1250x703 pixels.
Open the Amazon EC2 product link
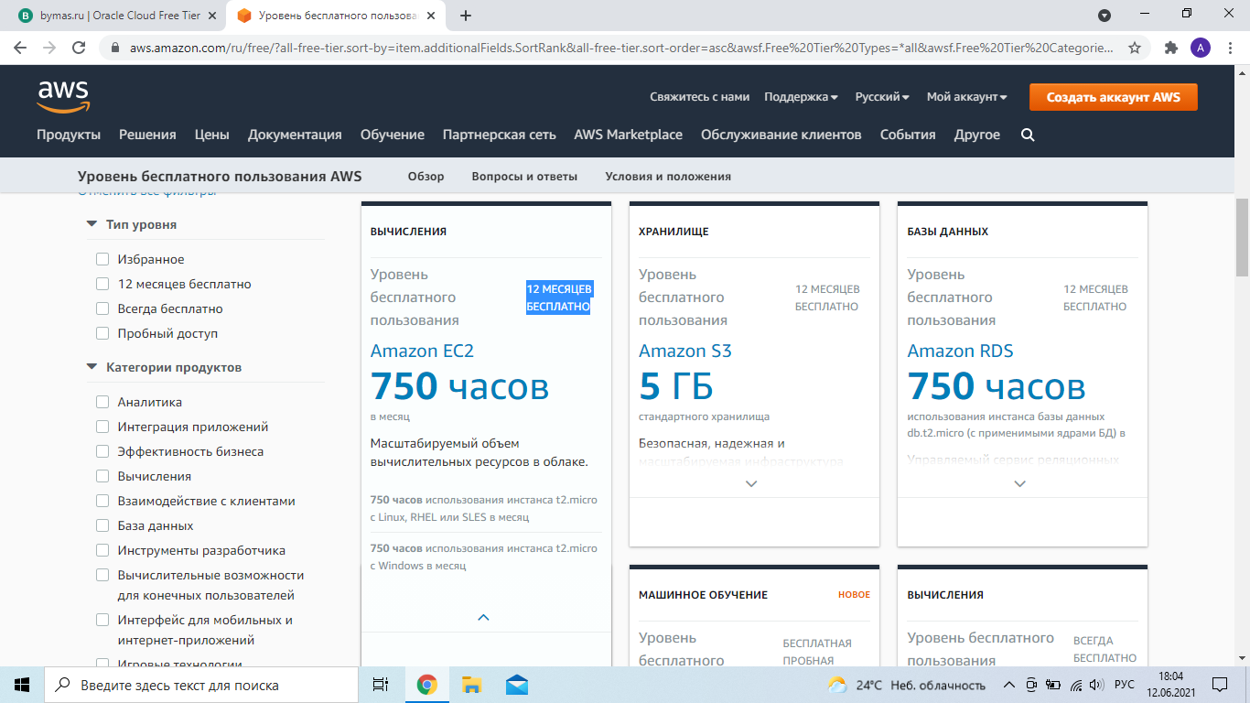pyautogui.click(x=422, y=351)
